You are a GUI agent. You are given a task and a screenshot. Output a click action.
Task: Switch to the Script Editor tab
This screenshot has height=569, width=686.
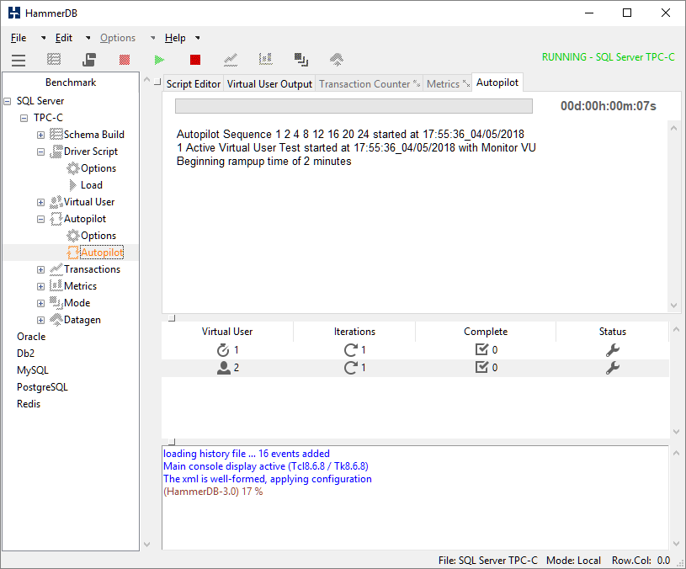point(194,84)
